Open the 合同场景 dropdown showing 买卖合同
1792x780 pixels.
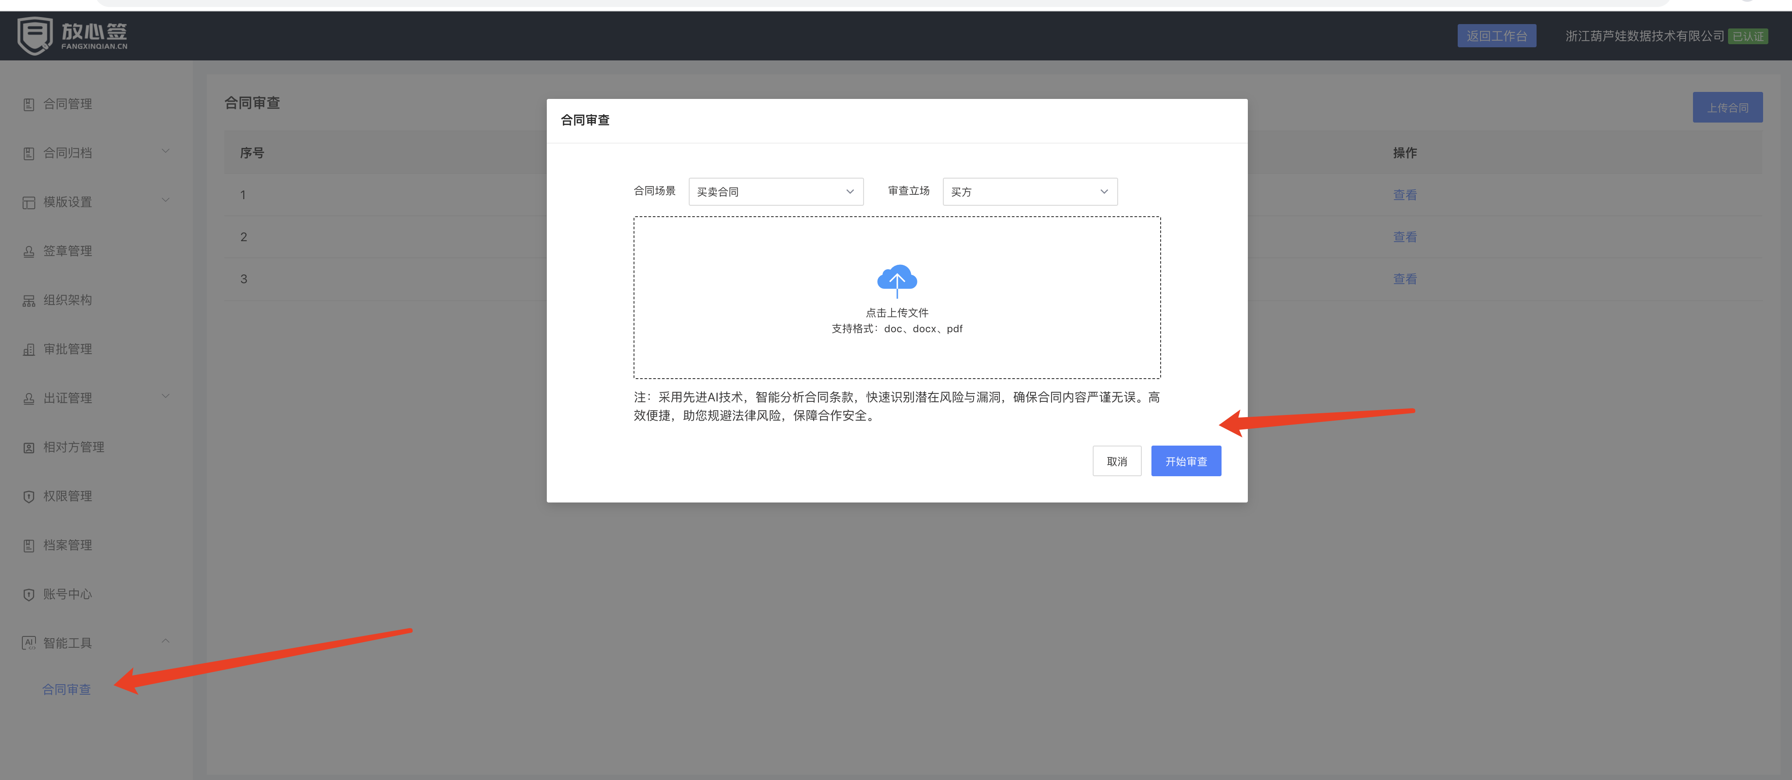776,192
